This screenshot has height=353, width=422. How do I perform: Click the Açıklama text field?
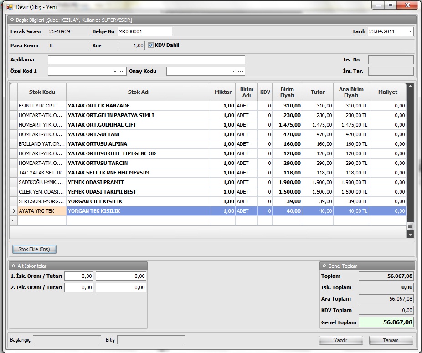(146, 60)
